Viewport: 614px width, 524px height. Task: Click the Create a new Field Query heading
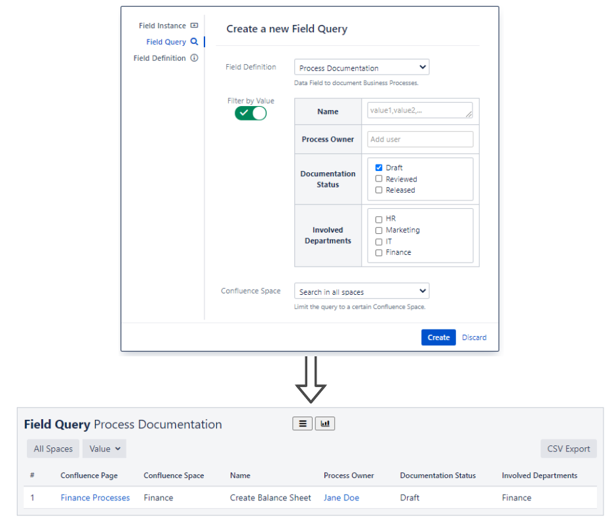[x=287, y=29]
